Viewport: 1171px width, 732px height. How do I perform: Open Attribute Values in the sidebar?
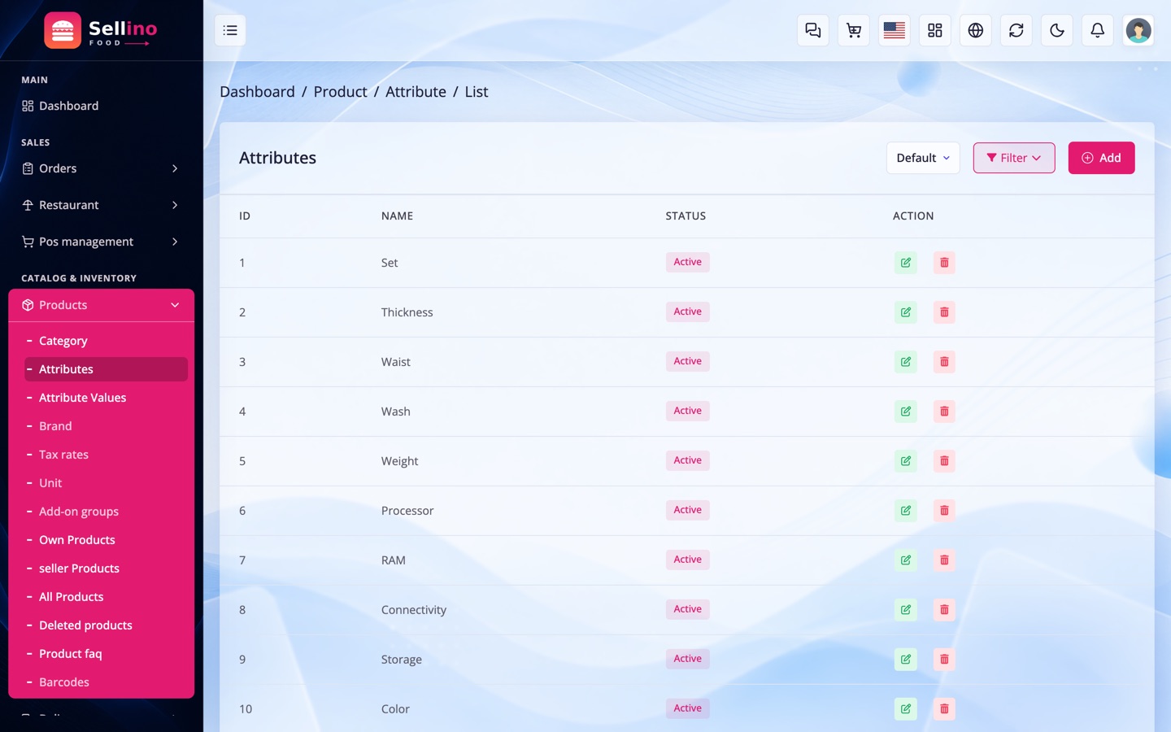pos(82,398)
